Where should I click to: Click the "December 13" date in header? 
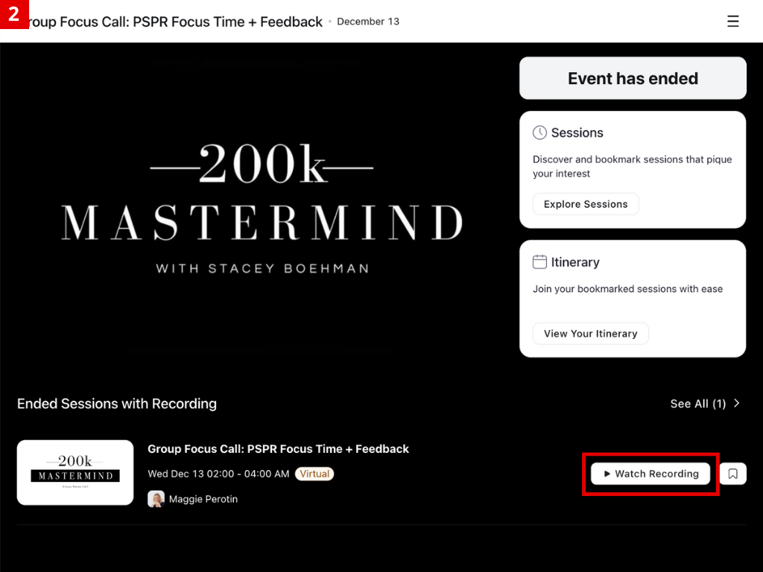coord(368,22)
